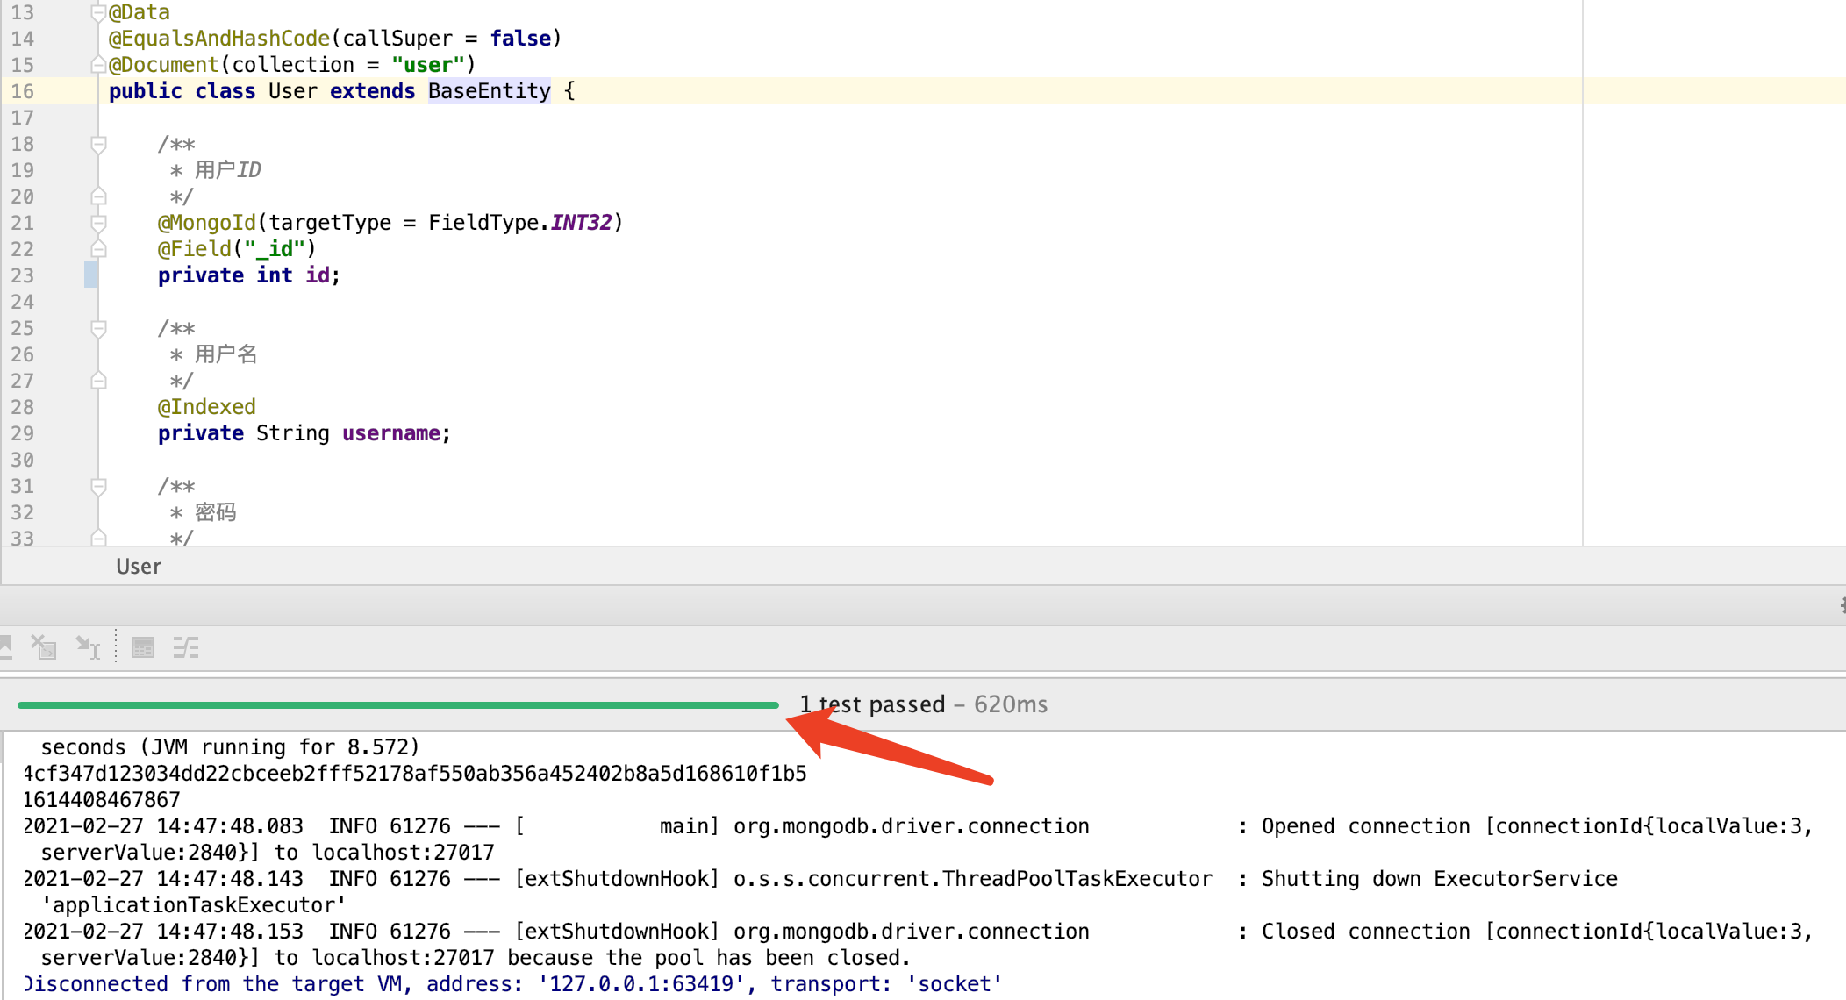Toggle the fold at line 25 comment
Image resolution: width=1846 pixels, height=1000 pixels.
pos(98,328)
